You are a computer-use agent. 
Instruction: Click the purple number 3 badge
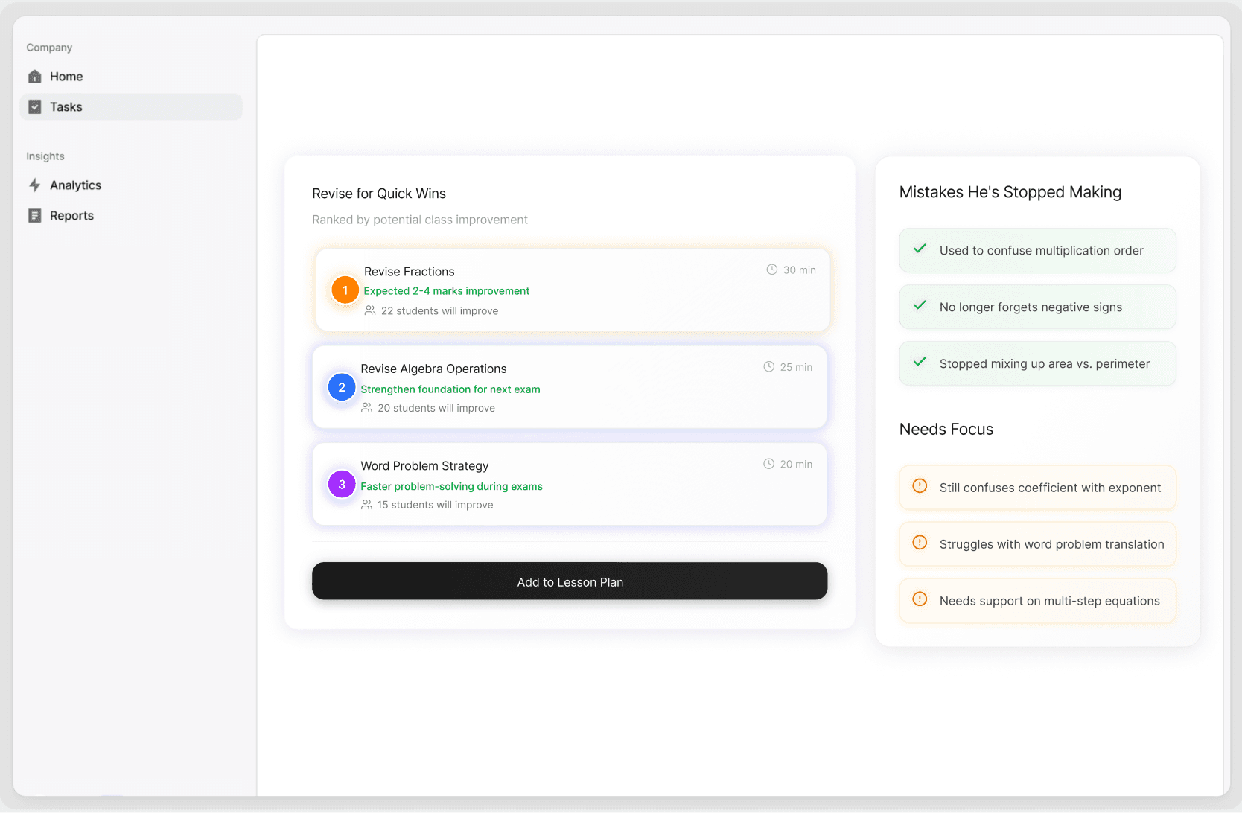coord(342,485)
